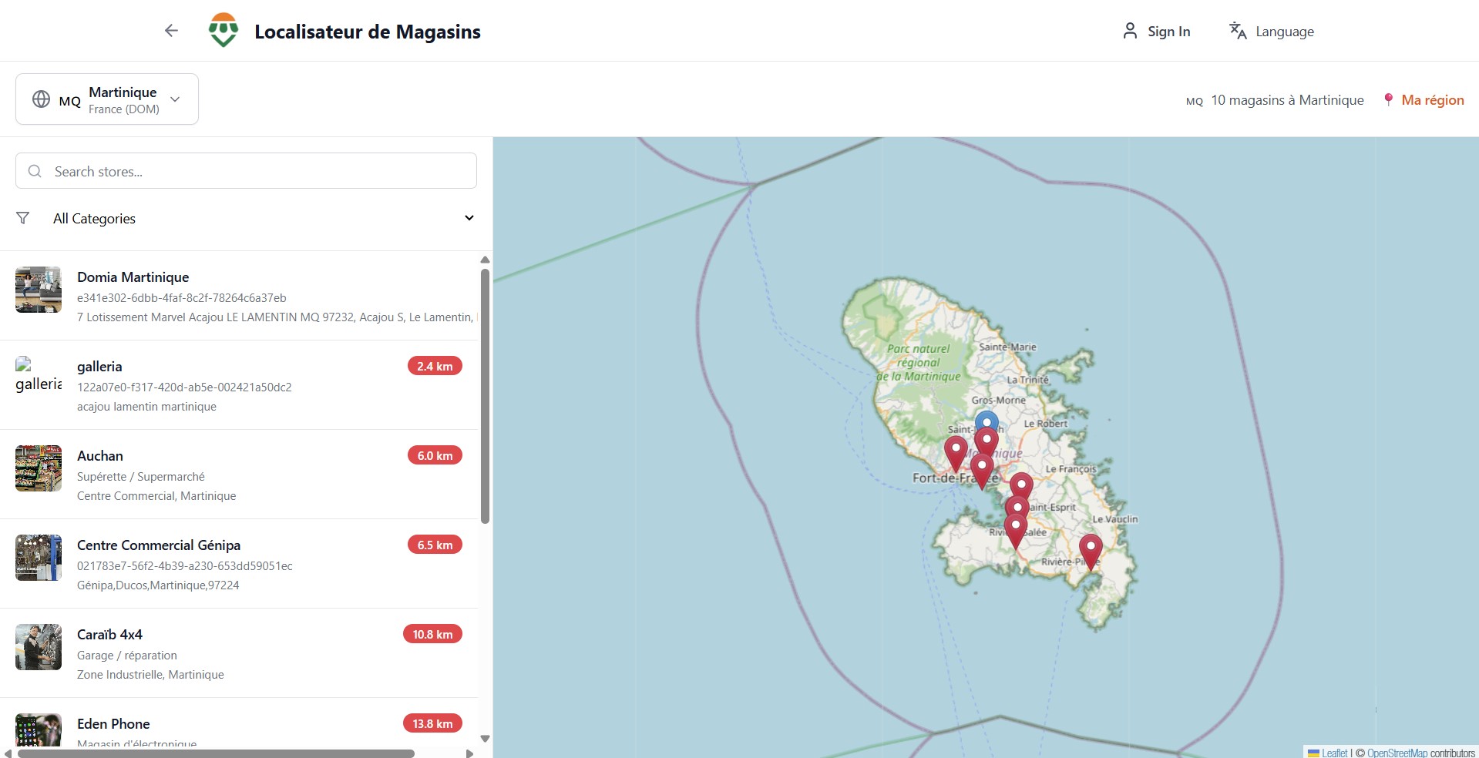Click the Domia address starting 7 Lotissement Marvel Acajou
This screenshot has height=758, width=1479.
[277, 317]
